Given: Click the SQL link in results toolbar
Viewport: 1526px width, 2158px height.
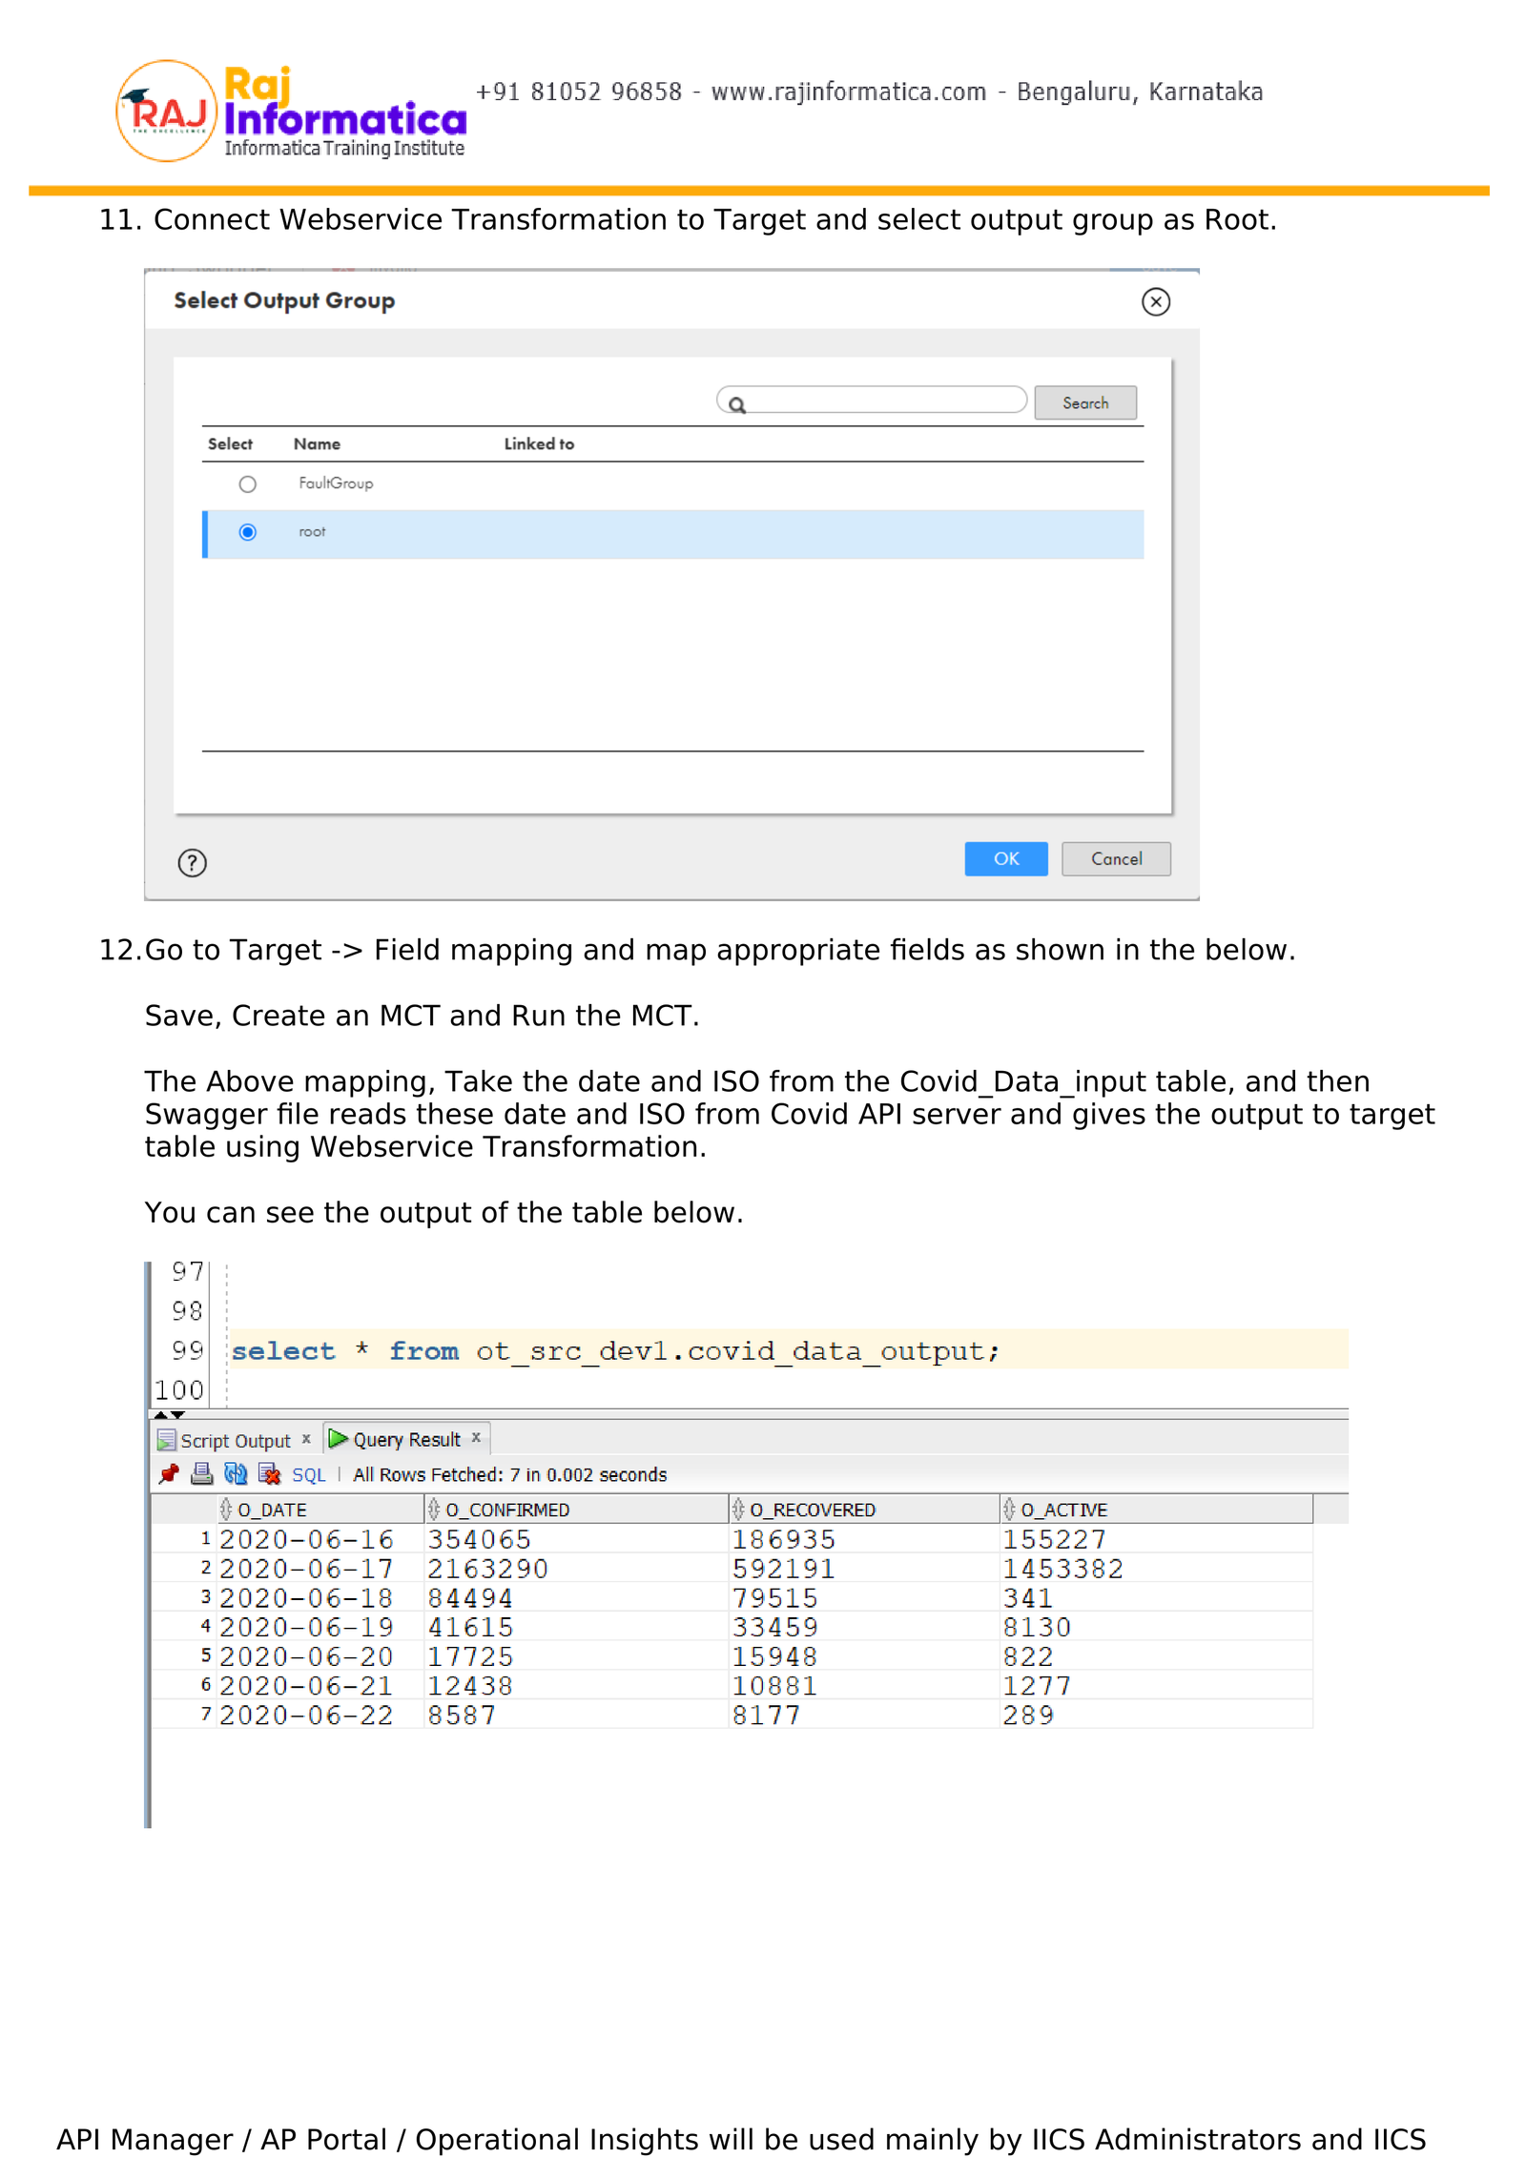Looking at the screenshot, I should 308,1475.
